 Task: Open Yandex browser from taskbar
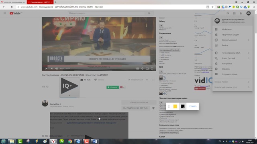53,141
